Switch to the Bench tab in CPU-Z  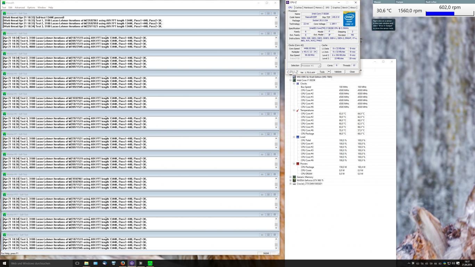click(345, 7)
